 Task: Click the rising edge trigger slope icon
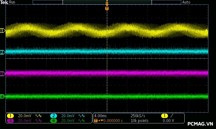click(x=172, y=116)
